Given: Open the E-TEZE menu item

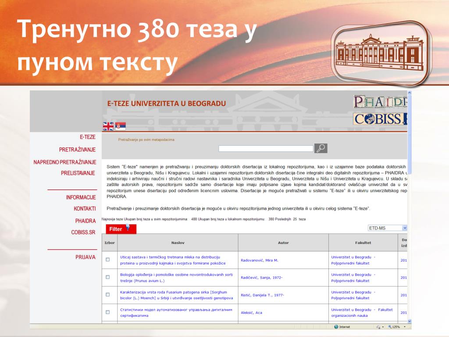Looking at the screenshot, I should [x=88, y=137].
